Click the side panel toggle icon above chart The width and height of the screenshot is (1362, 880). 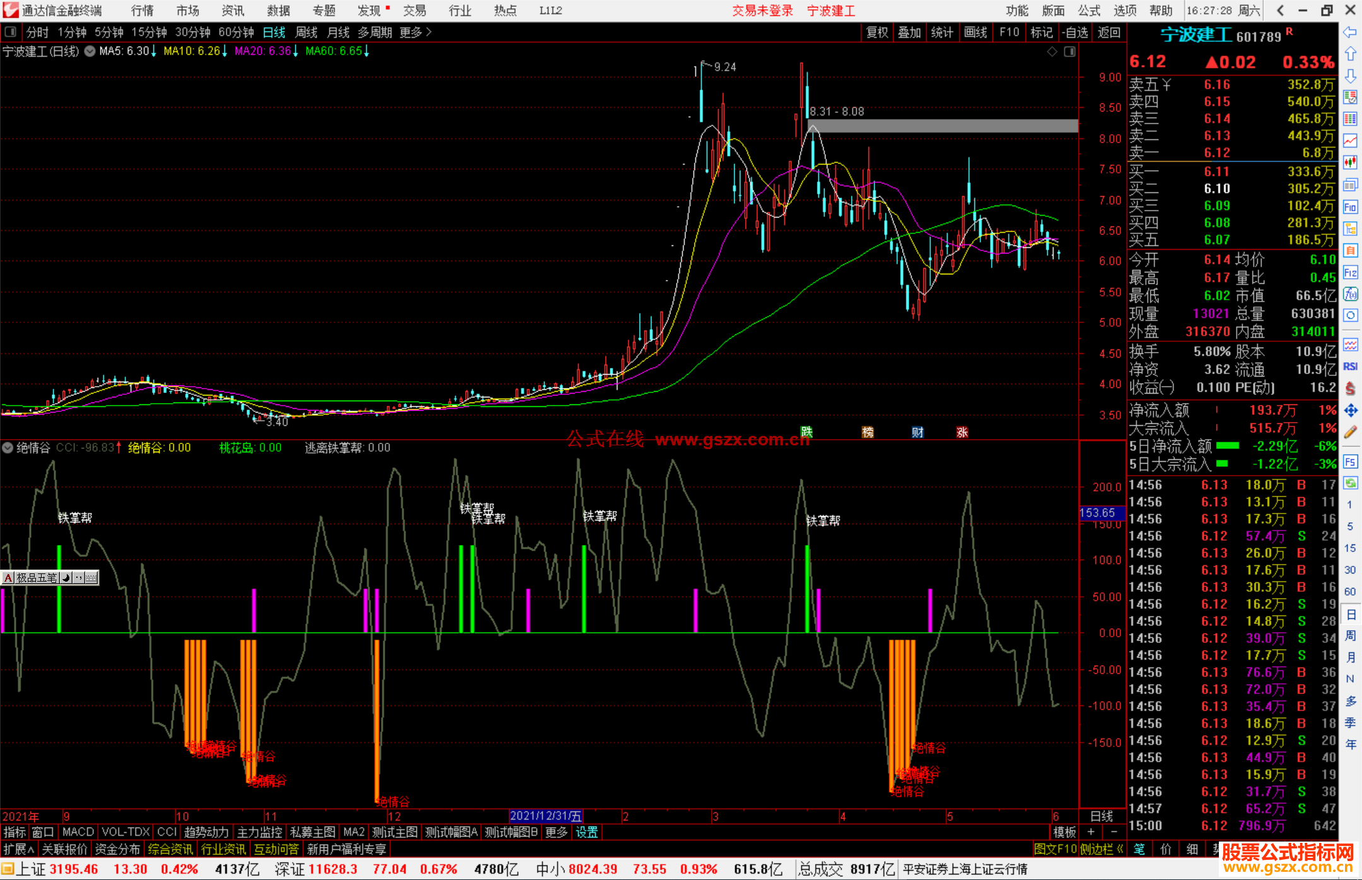click(1069, 52)
